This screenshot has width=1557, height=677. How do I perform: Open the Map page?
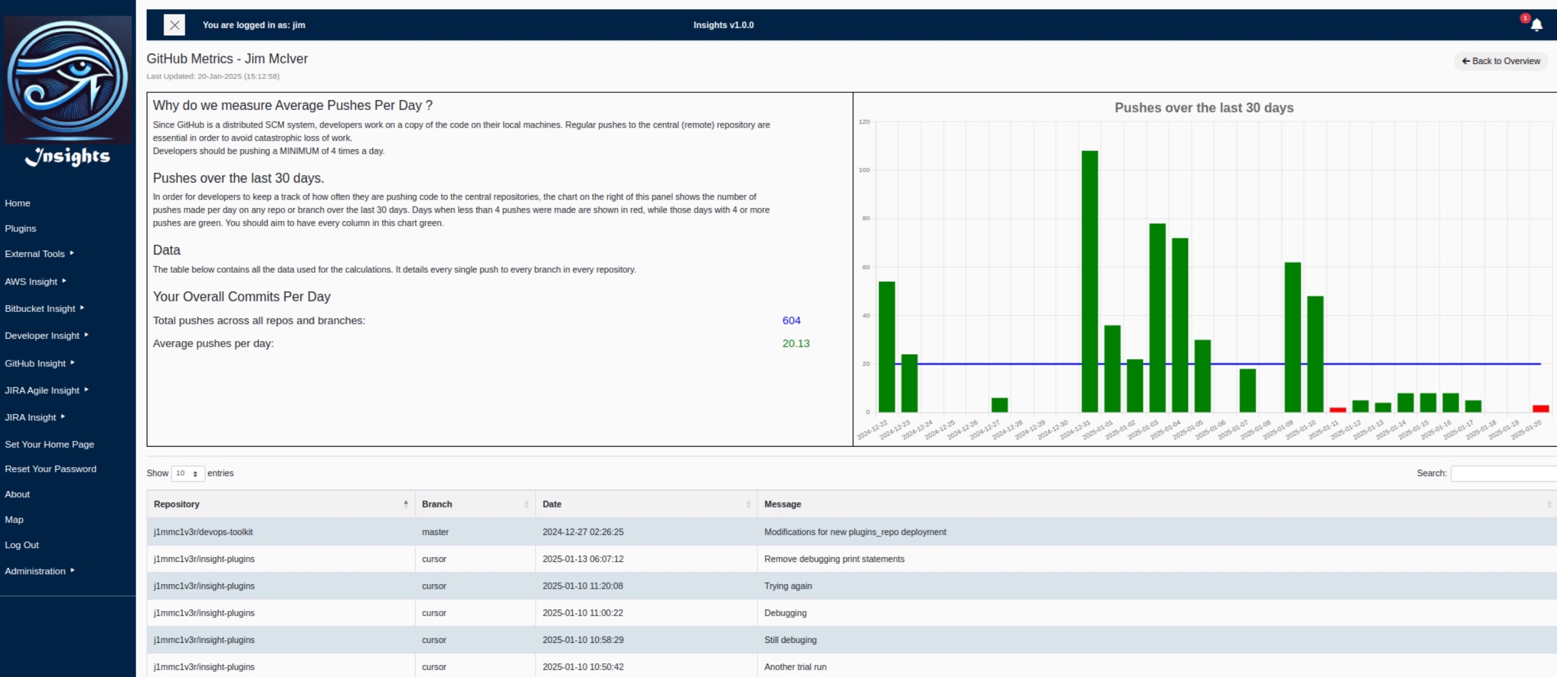point(14,519)
